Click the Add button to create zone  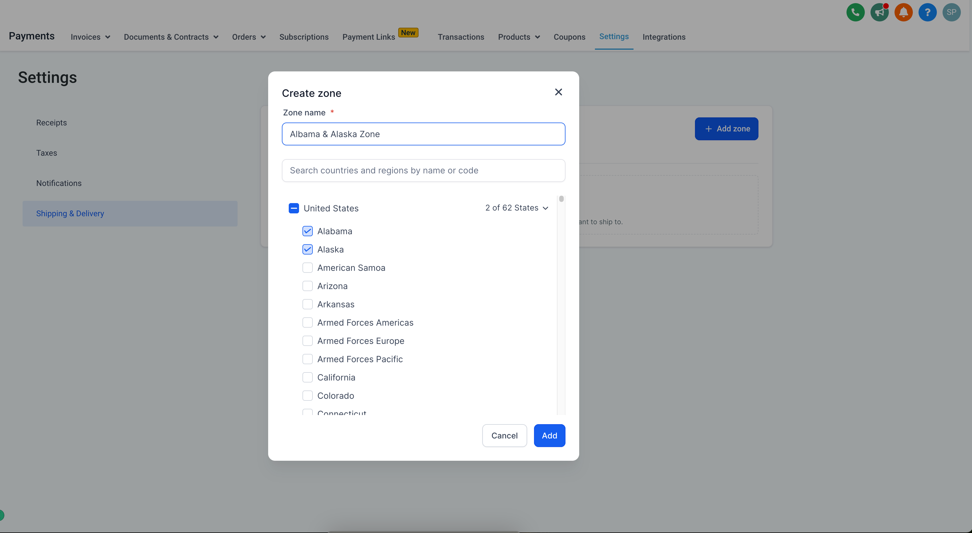click(549, 435)
